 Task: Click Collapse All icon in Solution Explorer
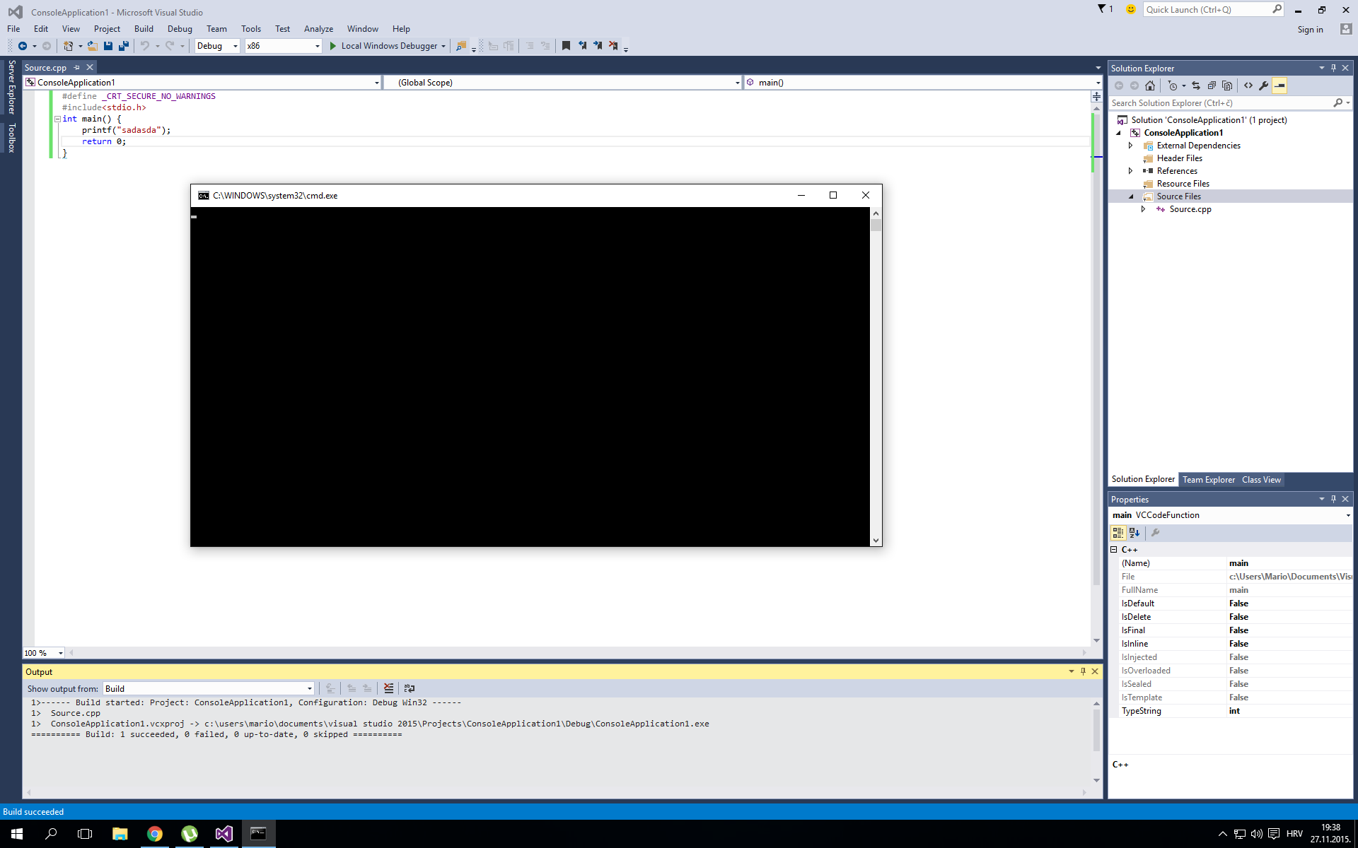pos(1212,86)
